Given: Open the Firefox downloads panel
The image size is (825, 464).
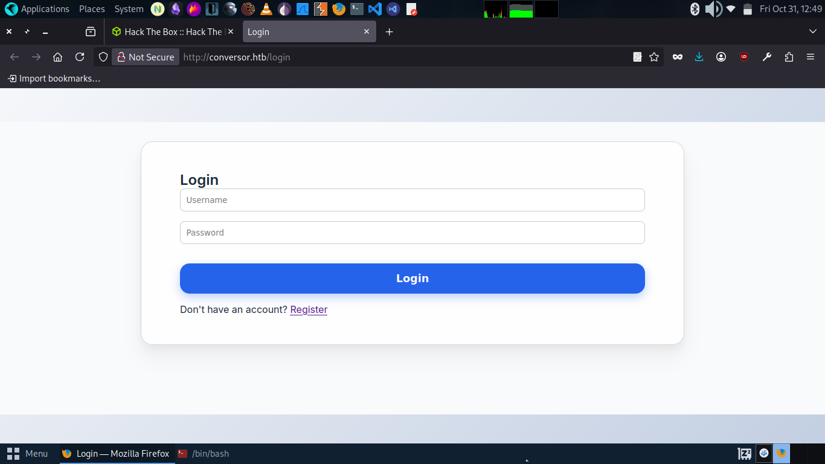Looking at the screenshot, I should point(699,57).
